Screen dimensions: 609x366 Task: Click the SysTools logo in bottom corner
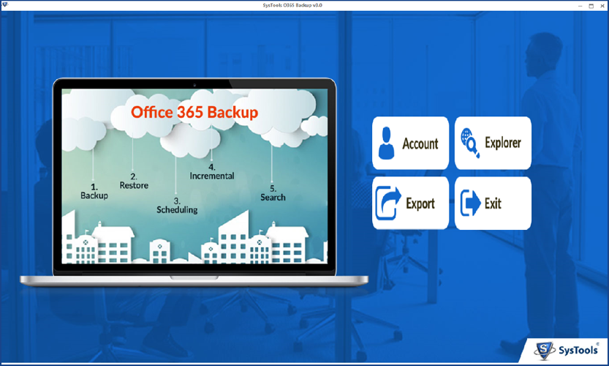pos(567,350)
